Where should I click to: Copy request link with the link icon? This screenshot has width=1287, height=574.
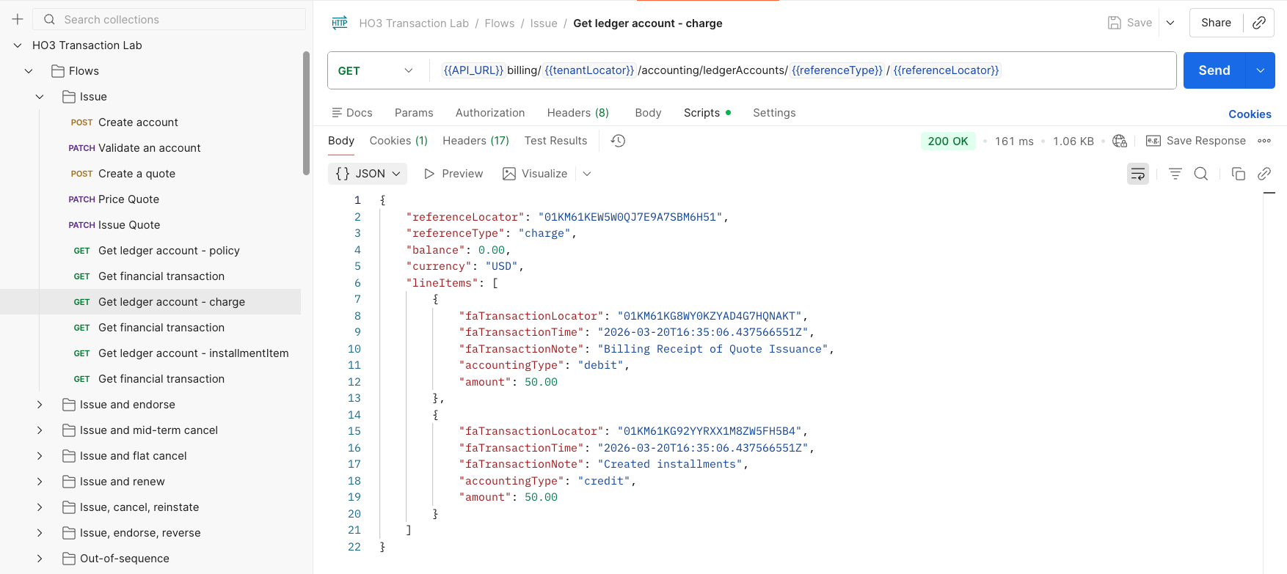click(1259, 23)
